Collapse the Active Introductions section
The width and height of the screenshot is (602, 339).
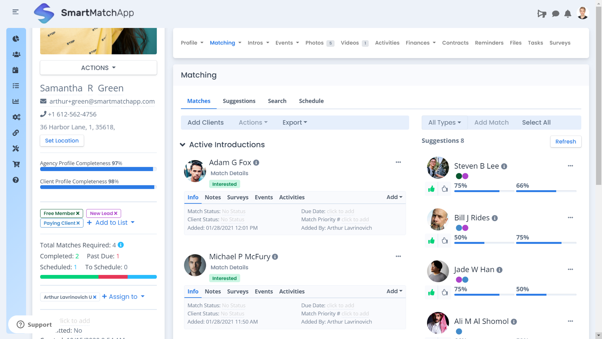pos(183,144)
